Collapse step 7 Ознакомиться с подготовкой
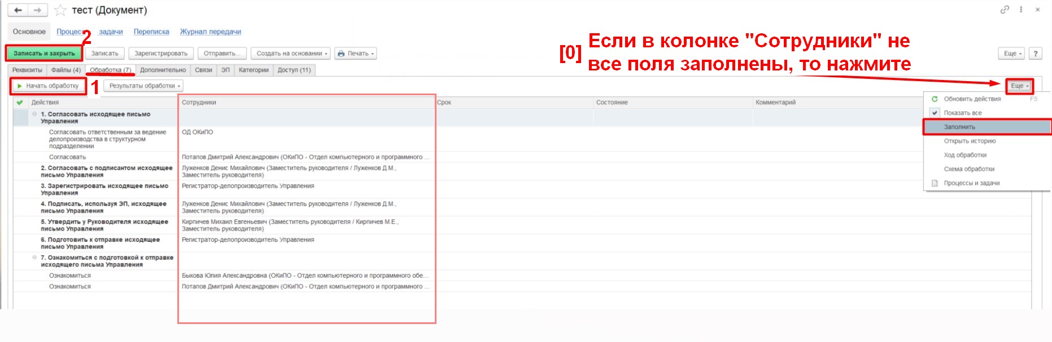This screenshot has height=342, width=1052. click(x=34, y=257)
